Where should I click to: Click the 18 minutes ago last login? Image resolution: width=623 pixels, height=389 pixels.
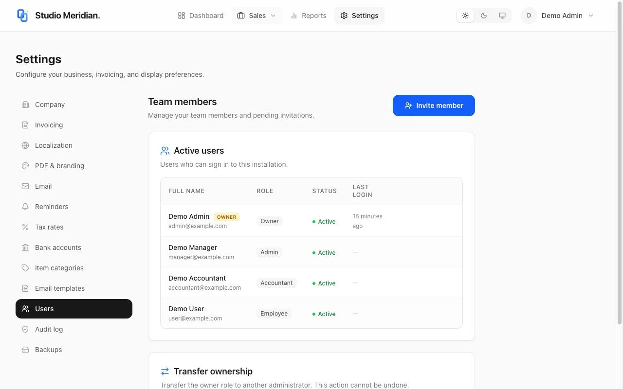367,221
